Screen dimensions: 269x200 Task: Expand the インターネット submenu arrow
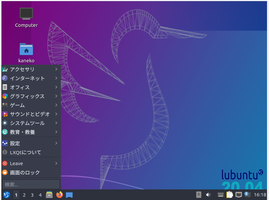(56, 78)
